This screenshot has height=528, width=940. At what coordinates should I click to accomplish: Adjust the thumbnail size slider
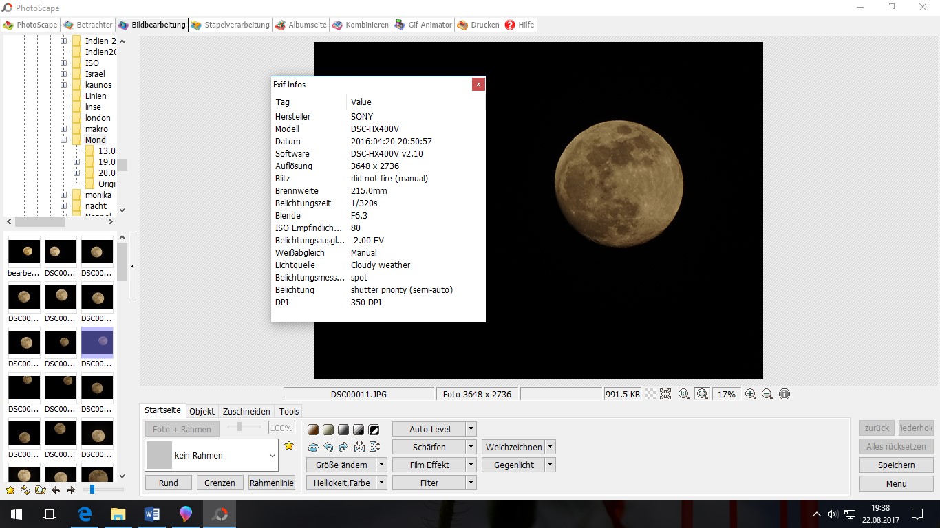[x=92, y=489]
